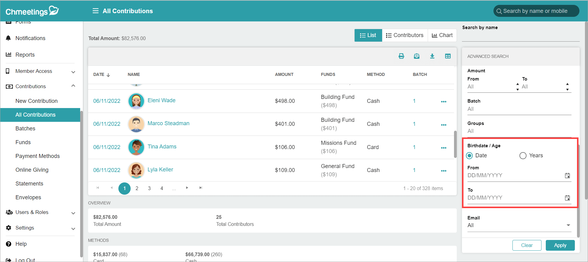Go to page 3
588x262 pixels.
pos(149,188)
